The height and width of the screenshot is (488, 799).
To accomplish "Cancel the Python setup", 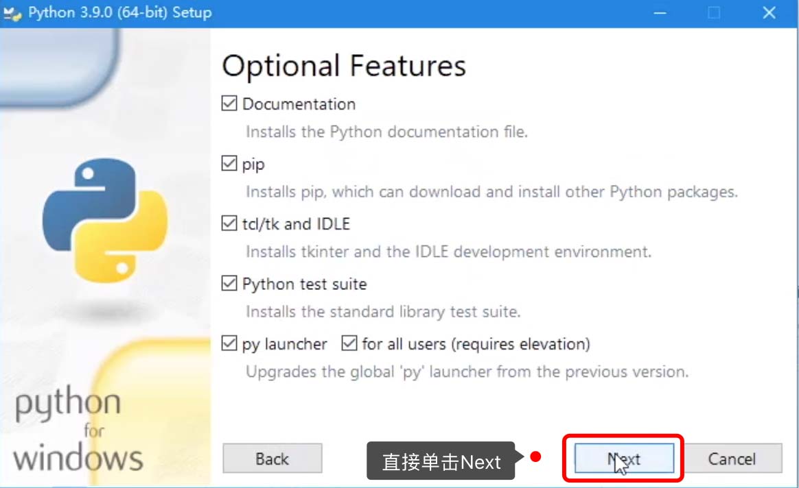I will [x=732, y=459].
